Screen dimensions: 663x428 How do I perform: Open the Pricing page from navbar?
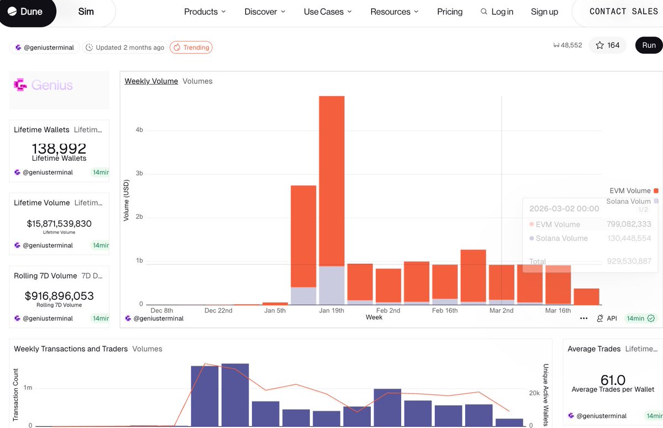[x=450, y=12]
